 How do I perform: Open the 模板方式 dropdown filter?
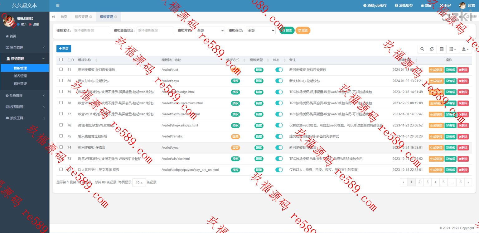click(x=210, y=31)
